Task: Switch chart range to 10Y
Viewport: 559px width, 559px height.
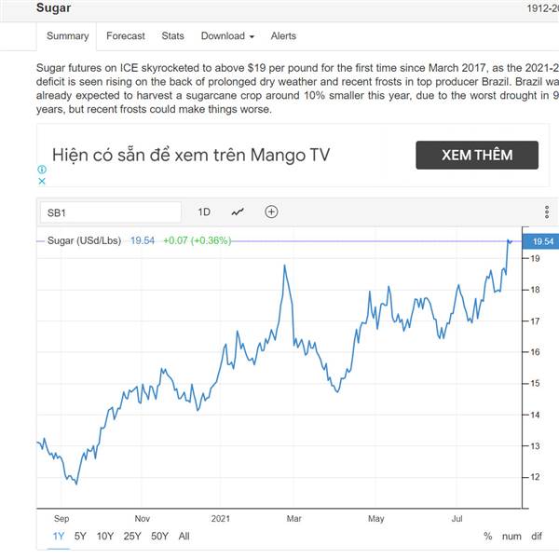Action: (105, 537)
